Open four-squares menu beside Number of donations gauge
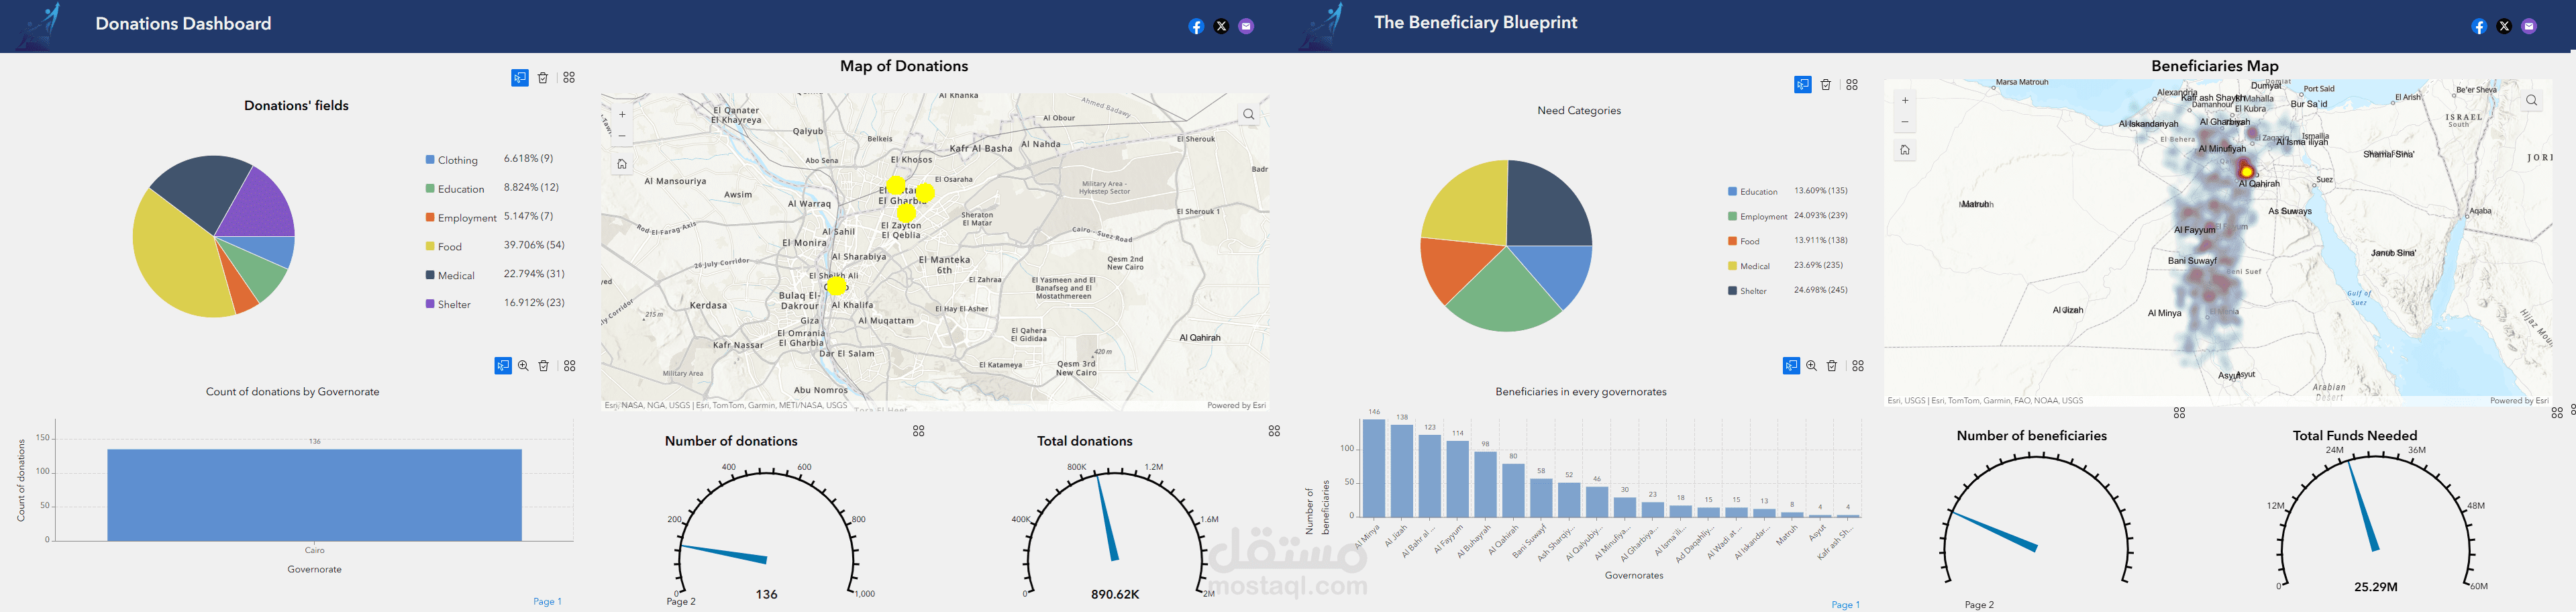The image size is (2576, 612). (919, 431)
